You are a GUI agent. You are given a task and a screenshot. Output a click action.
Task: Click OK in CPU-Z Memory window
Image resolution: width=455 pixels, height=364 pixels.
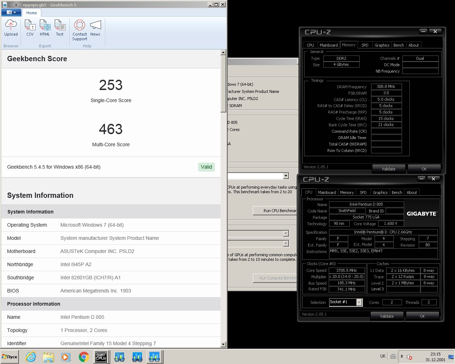click(424, 169)
